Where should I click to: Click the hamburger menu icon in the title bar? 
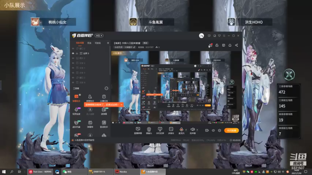224,36
